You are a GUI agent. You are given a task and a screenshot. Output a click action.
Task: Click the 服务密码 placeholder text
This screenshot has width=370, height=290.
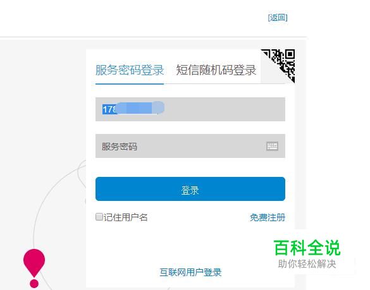120,147
